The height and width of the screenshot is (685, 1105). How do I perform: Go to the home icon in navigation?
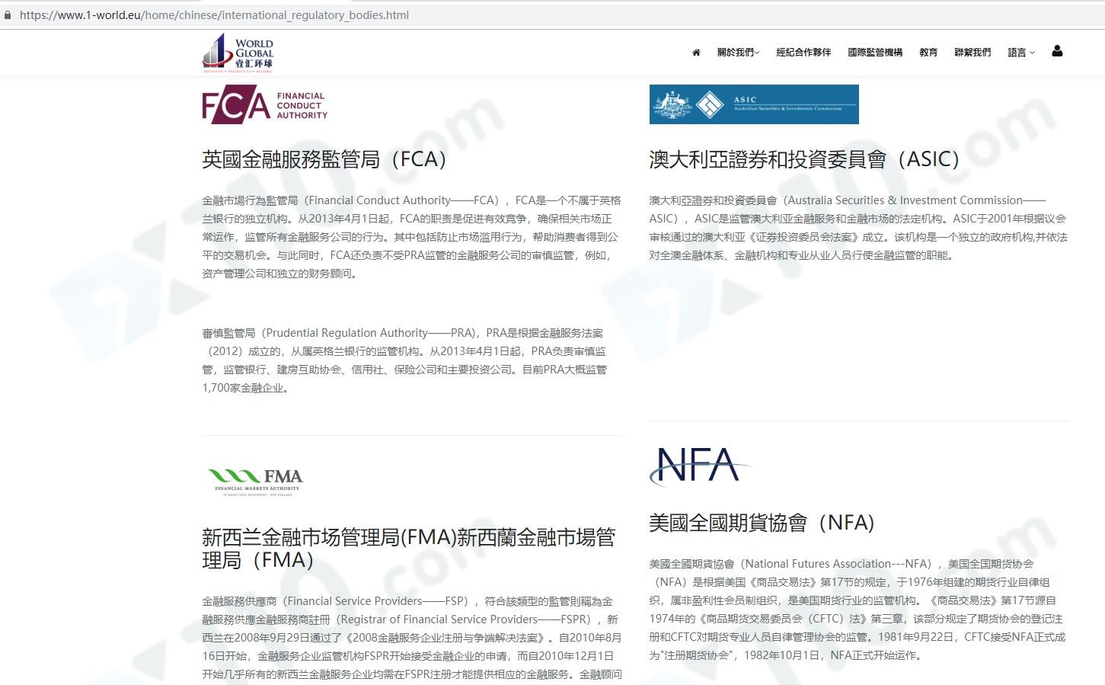pos(696,53)
